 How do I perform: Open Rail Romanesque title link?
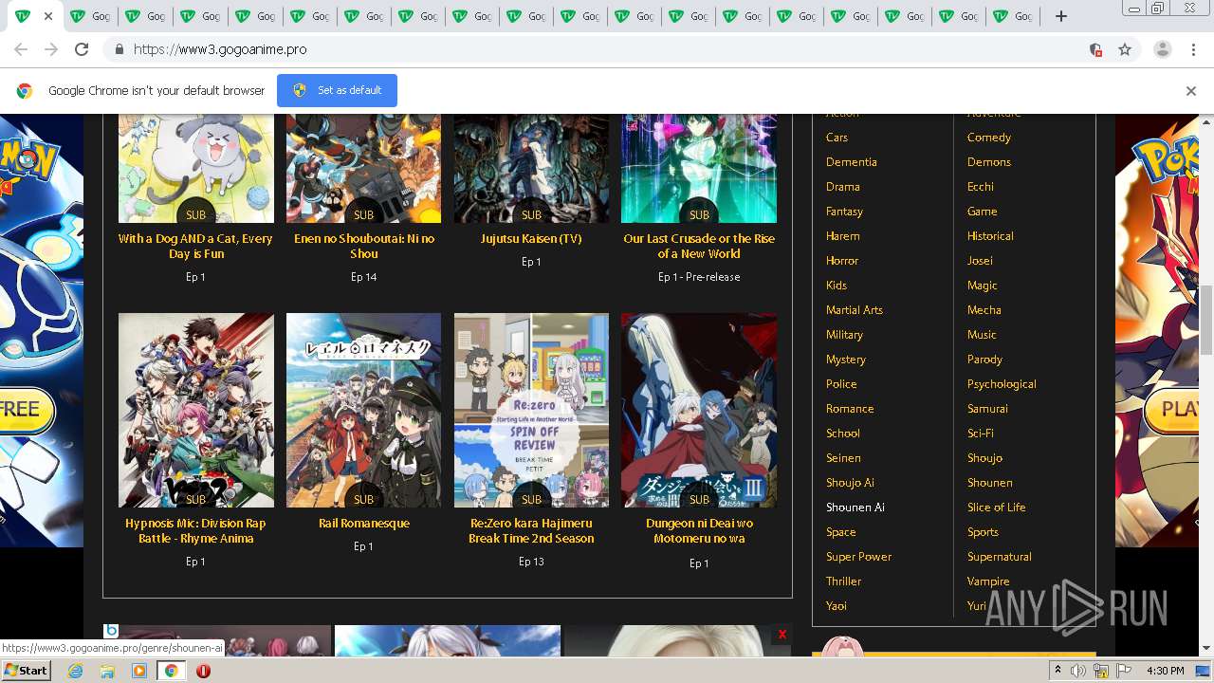[x=364, y=524]
